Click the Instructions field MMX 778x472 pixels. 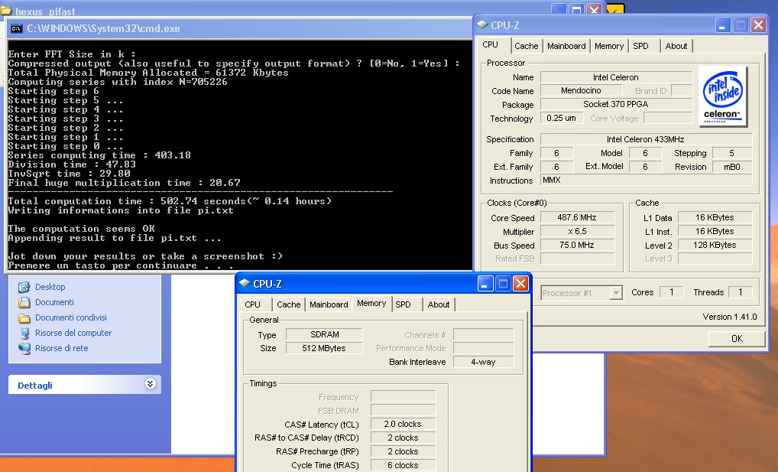pos(646,181)
